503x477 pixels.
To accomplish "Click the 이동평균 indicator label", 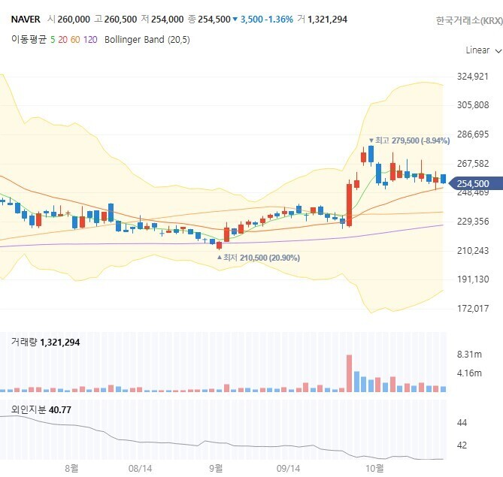I will (29, 39).
